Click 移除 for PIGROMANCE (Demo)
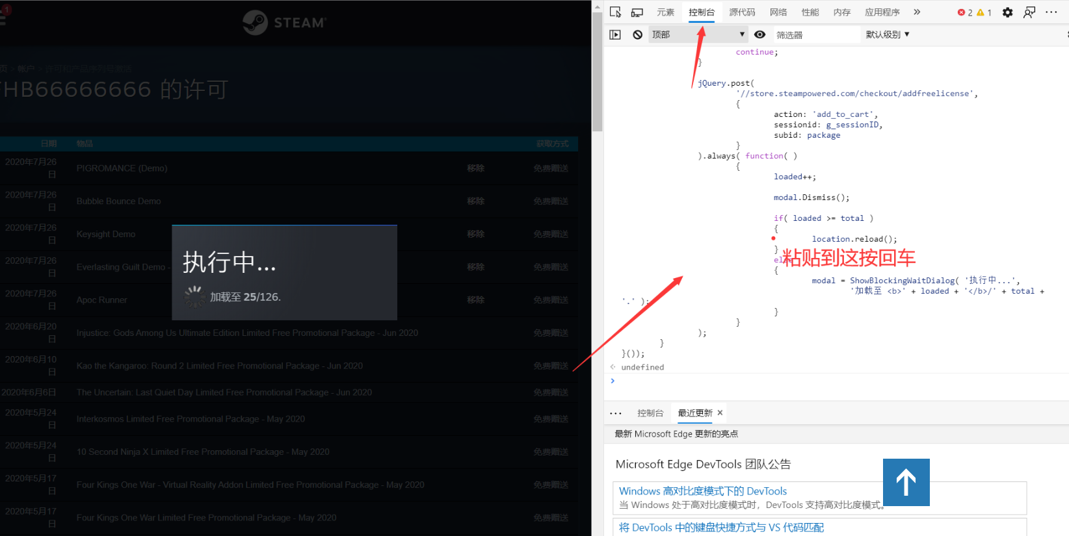Image resolution: width=1069 pixels, height=536 pixels. click(475, 168)
